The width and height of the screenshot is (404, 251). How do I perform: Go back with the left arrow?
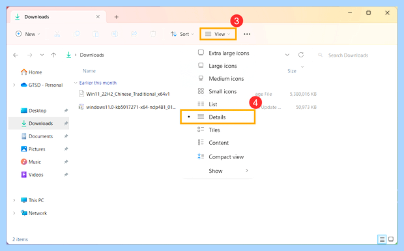[16, 55]
